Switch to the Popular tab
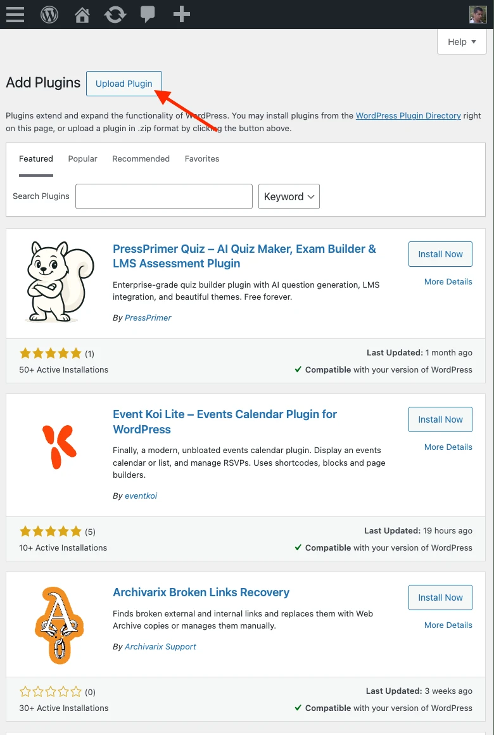The image size is (494, 735). coord(82,158)
